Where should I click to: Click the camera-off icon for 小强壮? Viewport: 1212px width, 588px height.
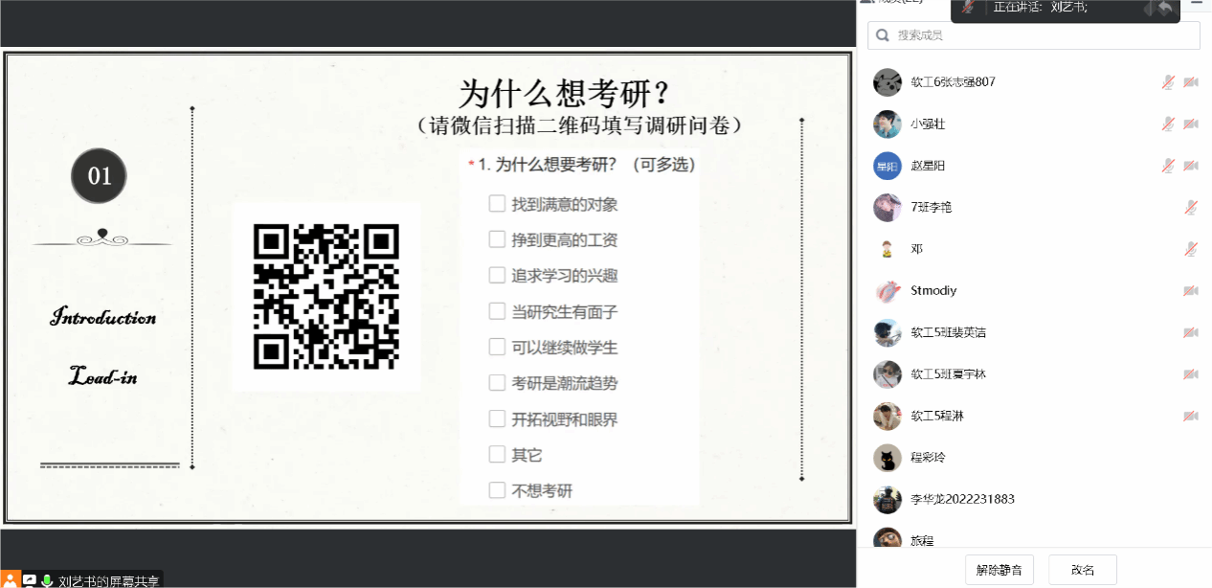(1191, 124)
